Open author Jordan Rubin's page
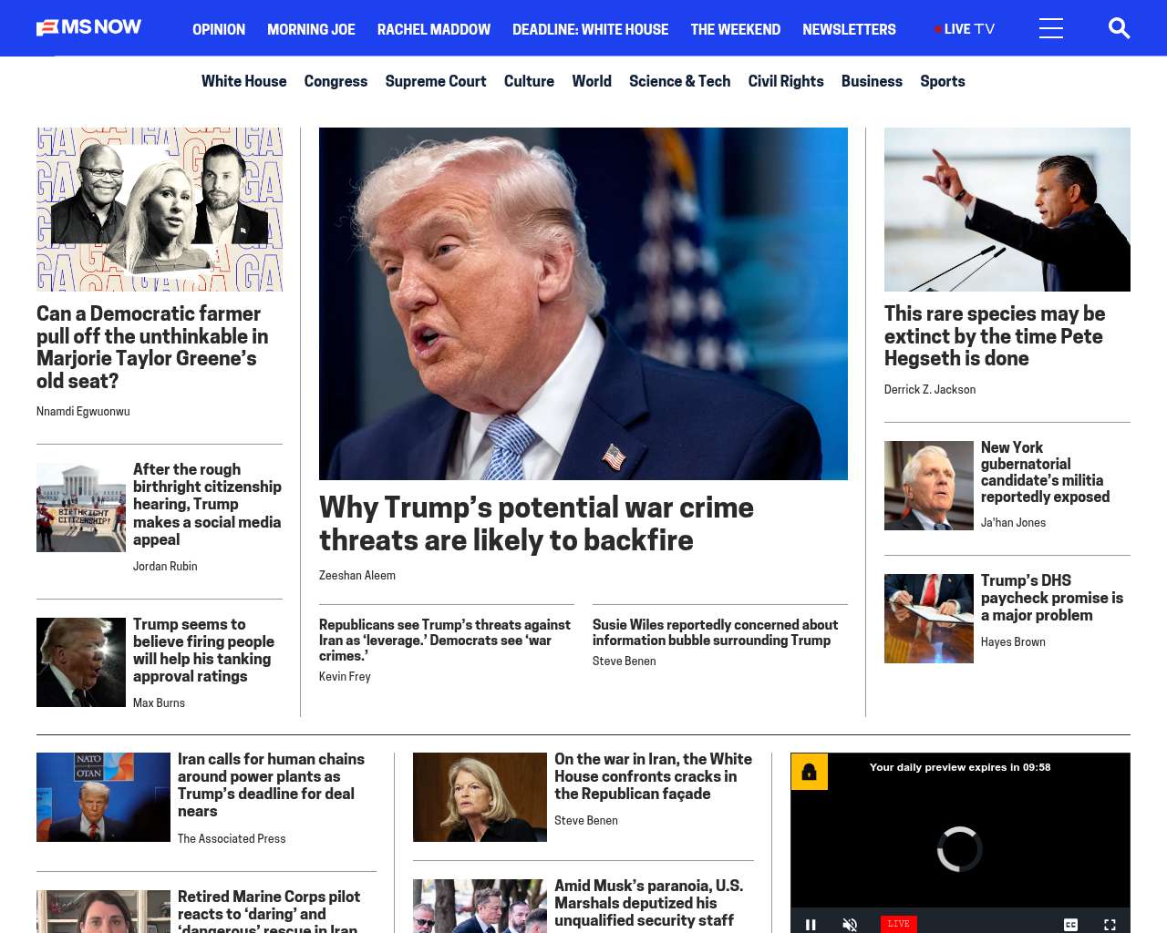1167x933 pixels. [165, 567]
